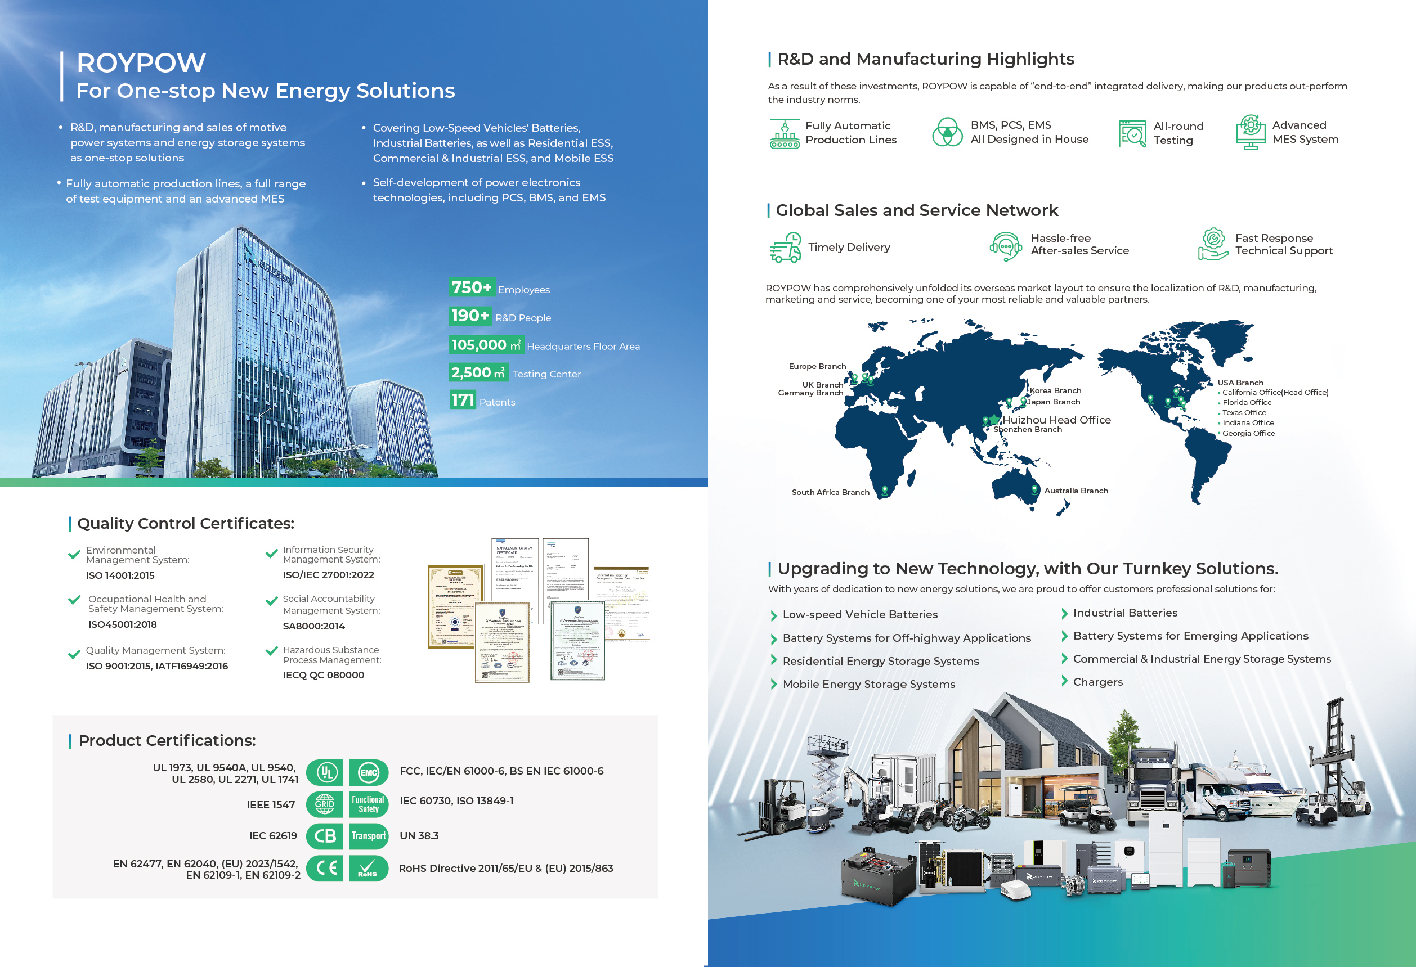Click the 105,000 m² Headquarters Floor Area statistic
Image resolution: width=1416 pixels, height=967 pixels.
tap(545, 345)
